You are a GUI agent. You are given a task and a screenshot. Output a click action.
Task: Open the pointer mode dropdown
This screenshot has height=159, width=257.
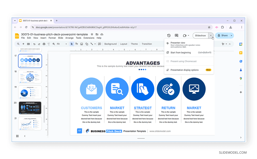[226, 44]
